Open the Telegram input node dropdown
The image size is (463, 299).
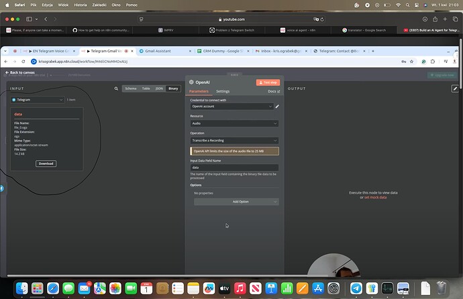point(37,100)
